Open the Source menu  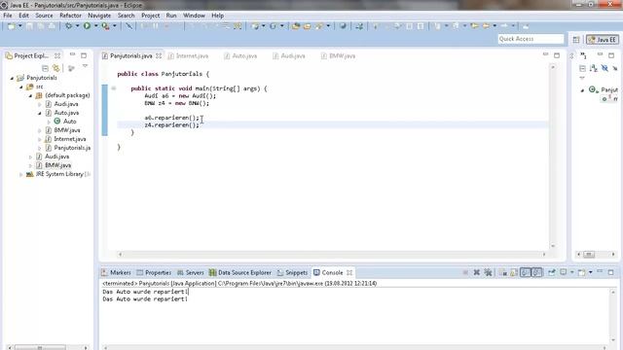44,16
